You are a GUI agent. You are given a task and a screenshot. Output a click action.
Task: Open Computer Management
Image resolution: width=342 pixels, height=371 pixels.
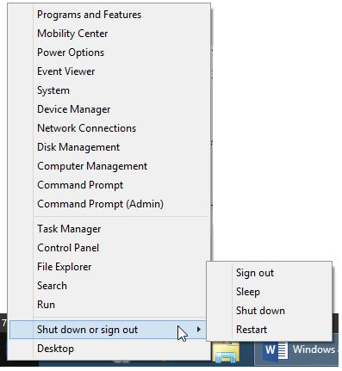[92, 166]
